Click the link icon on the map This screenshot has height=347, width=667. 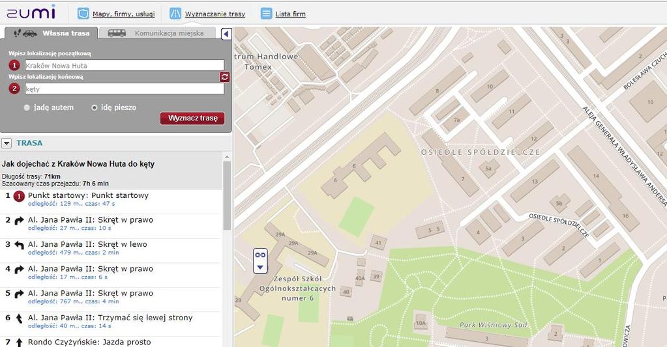point(260,255)
